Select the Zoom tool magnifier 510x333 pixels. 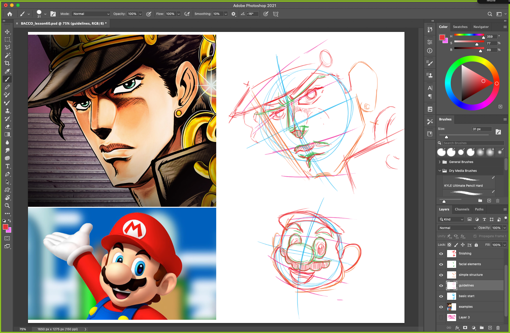coord(7,206)
